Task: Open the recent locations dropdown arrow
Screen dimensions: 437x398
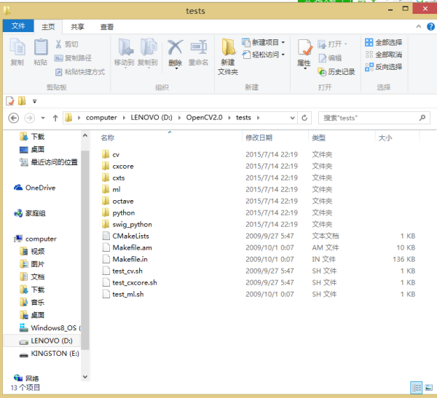Action: [x=43, y=118]
